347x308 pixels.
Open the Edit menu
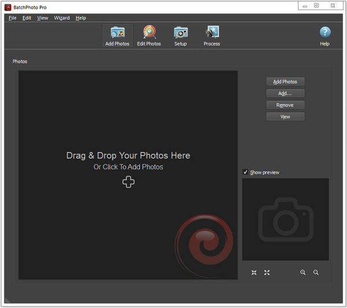pyautogui.click(x=27, y=18)
